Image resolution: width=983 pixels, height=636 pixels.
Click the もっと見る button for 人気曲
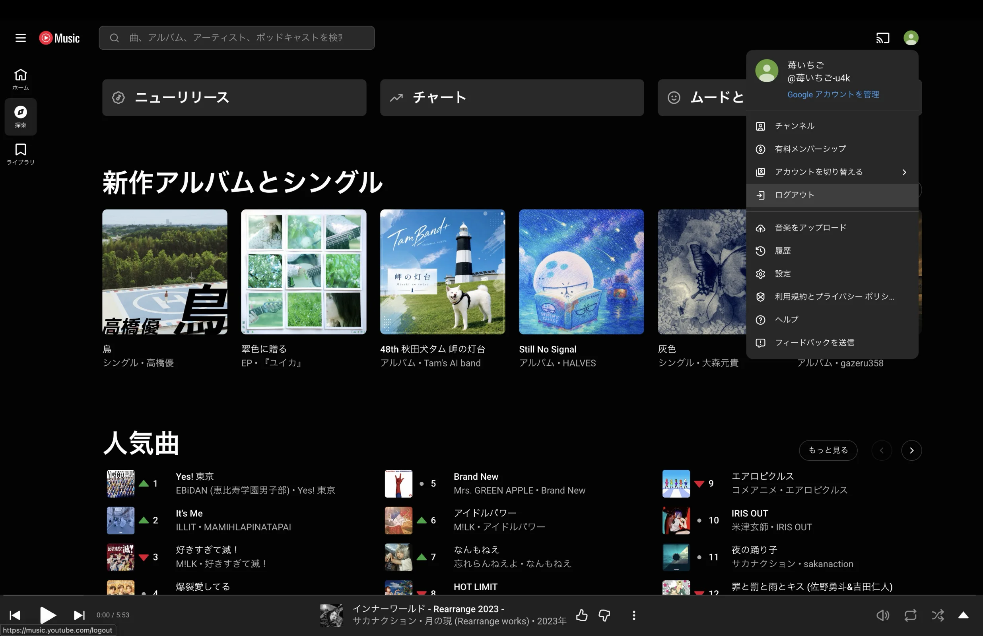[828, 450]
